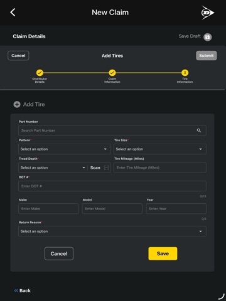
Task: Click the blue double-chevron Back icon
Action: (16, 290)
